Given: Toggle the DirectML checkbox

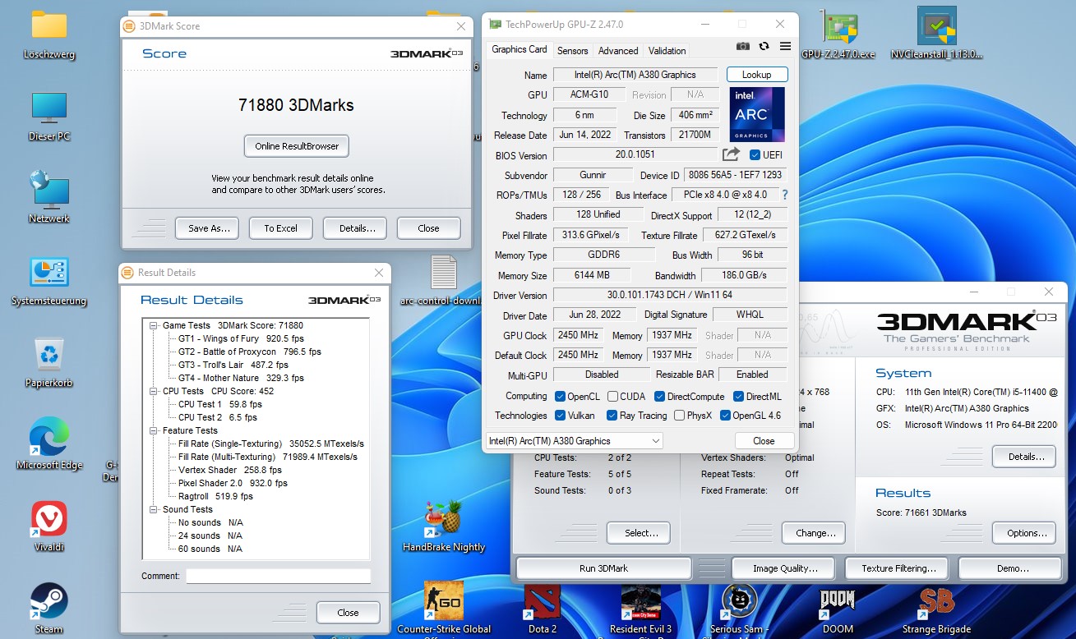Looking at the screenshot, I should (737, 397).
